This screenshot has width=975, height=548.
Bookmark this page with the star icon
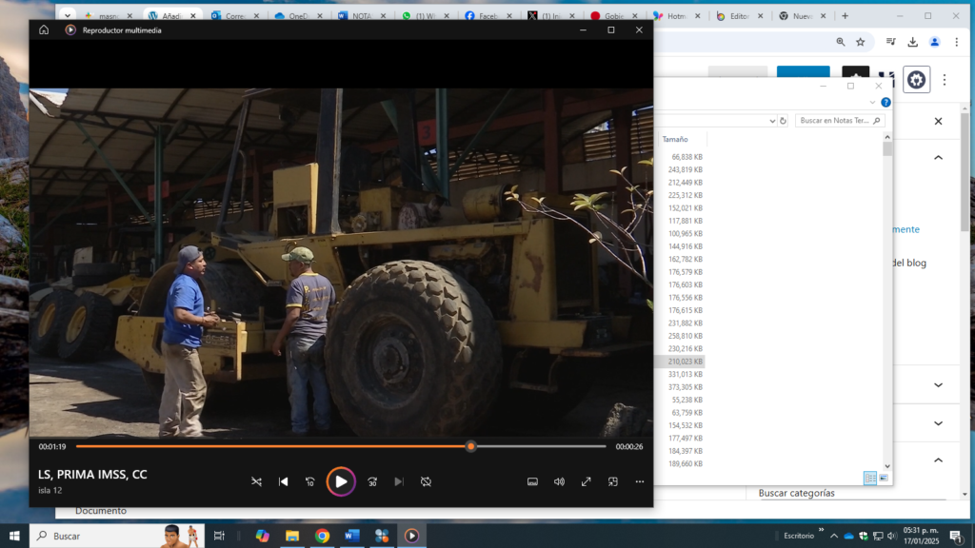861,42
